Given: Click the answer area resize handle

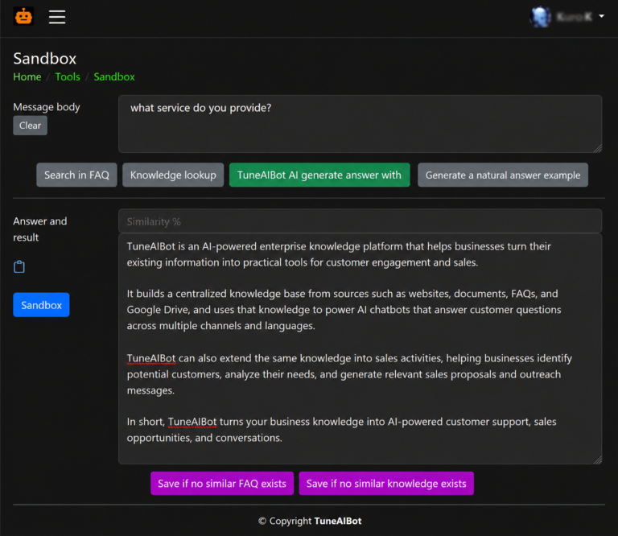Looking at the screenshot, I should click(x=598, y=460).
